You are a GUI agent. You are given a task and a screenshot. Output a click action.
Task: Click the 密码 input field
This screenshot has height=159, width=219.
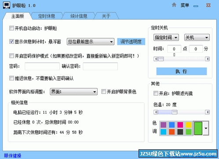[42, 66]
